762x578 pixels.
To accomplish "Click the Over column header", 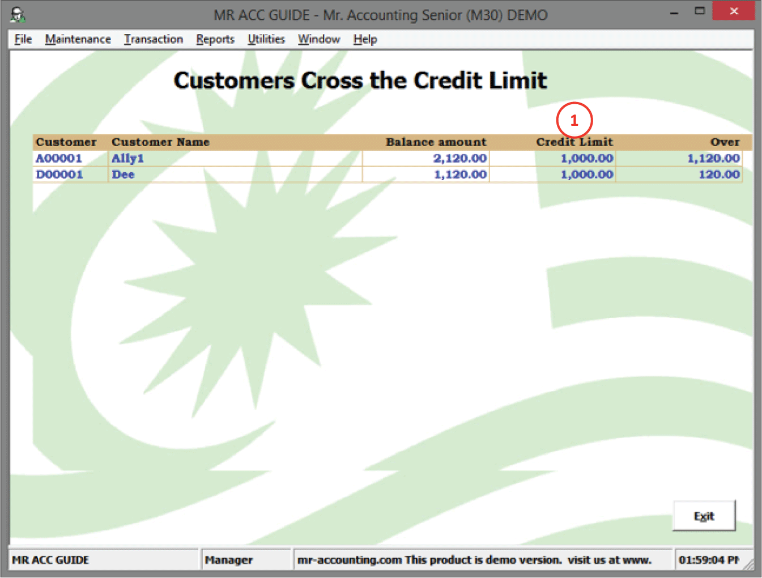I will 725,142.
